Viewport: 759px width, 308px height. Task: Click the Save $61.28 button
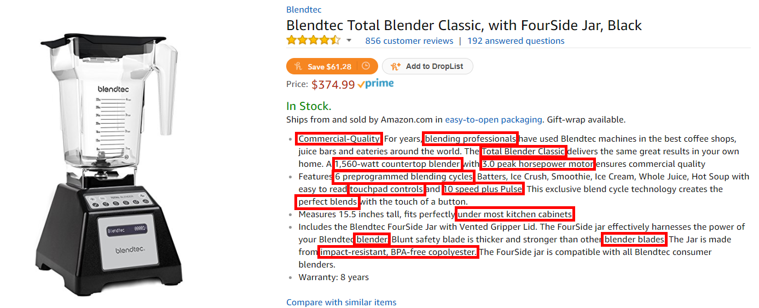click(332, 66)
